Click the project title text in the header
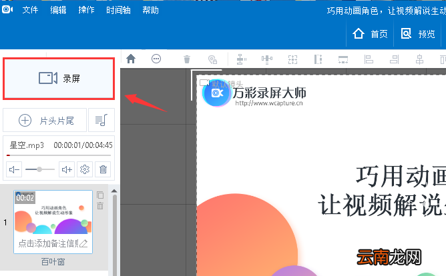The height and width of the screenshot is (276, 446). click(x=387, y=11)
